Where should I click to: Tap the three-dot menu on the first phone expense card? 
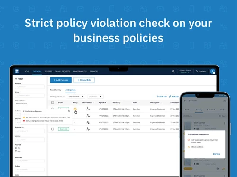[x=225, y=123]
